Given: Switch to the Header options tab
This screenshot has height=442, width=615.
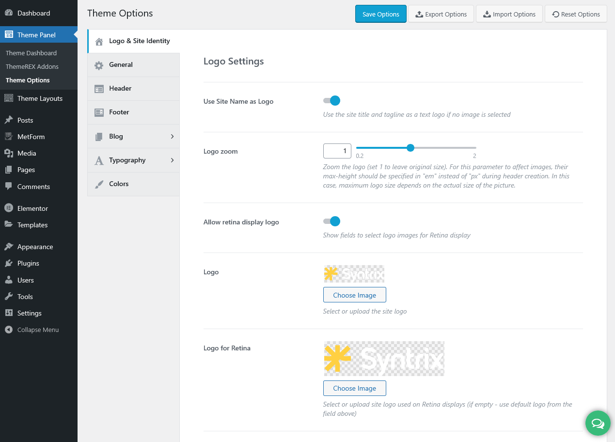Looking at the screenshot, I should tap(120, 89).
